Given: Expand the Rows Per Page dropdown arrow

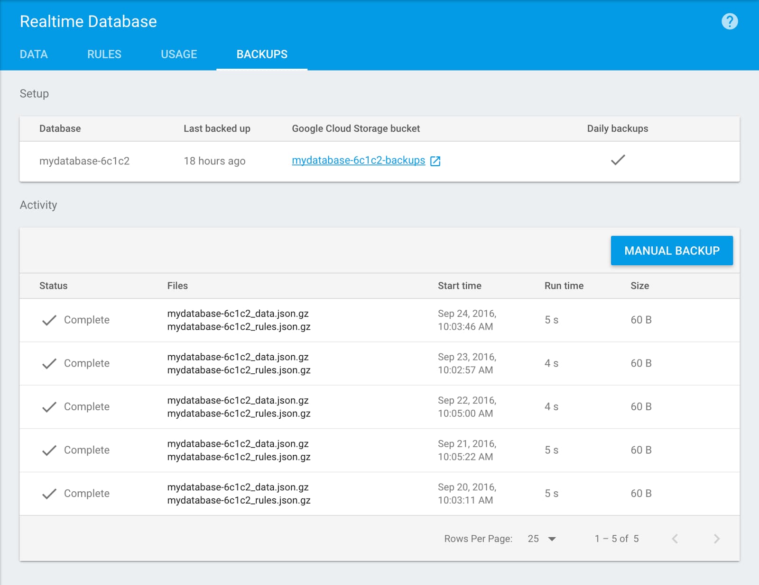Looking at the screenshot, I should tap(552, 539).
